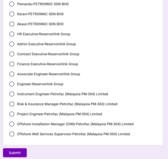Select Pemandu-PETRONNIC SDN BHD radio option
This screenshot has height=159, width=168.
pyautogui.click(x=12, y=4)
